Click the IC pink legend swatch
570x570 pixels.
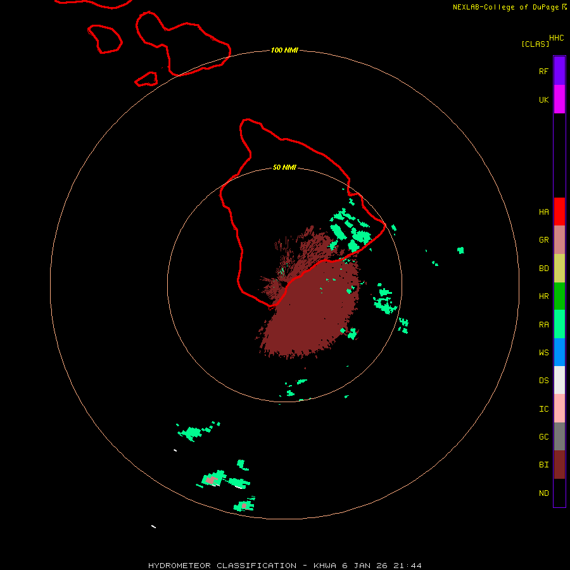[559, 408]
